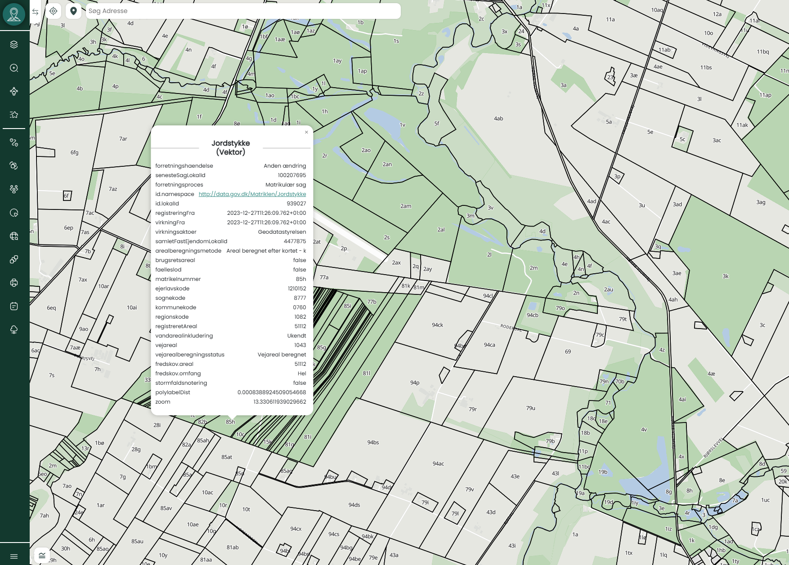Viewport: 789px width, 565px height.
Task: Click the notes calendar icon in sidebar
Action: tap(14, 306)
